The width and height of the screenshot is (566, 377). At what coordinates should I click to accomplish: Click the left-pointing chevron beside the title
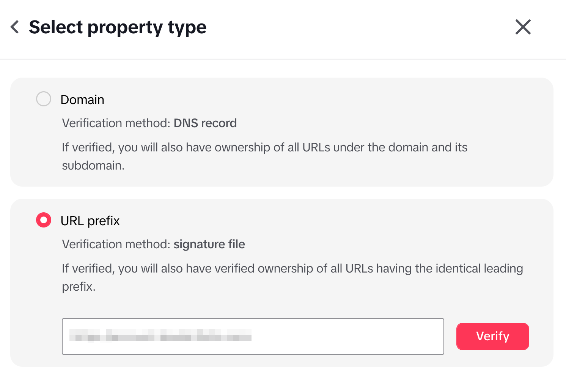pos(14,27)
